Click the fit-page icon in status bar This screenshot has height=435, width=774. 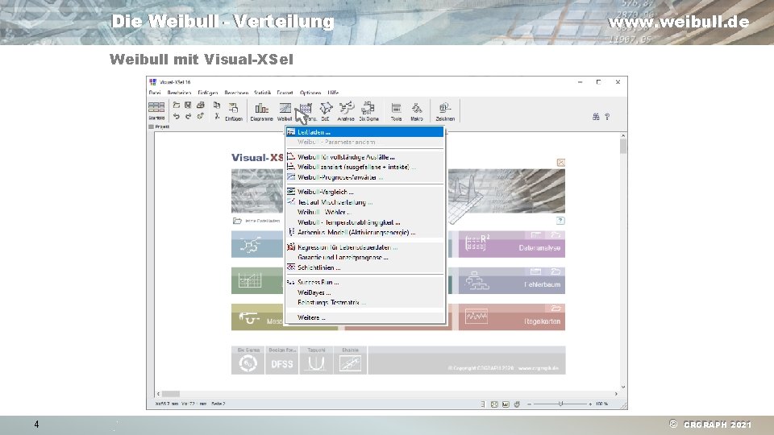point(494,404)
